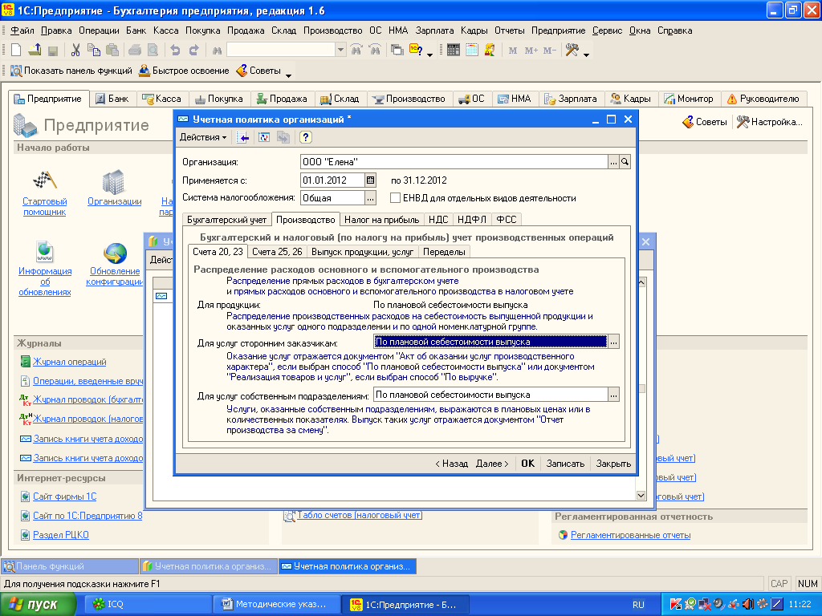Click the Стартовый помощник flag icon

pos(45,180)
